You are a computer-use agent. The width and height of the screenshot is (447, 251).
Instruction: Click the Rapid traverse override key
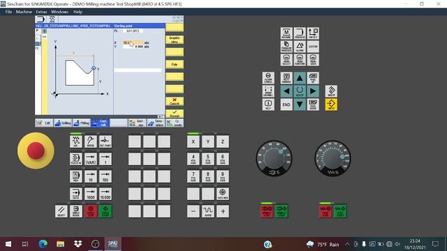click(208, 211)
